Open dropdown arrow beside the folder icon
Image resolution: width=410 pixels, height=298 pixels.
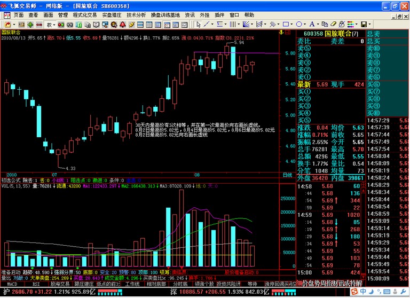pyautogui.click(x=13, y=25)
